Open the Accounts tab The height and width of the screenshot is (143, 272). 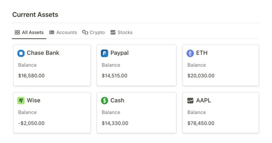coord(63,32)
